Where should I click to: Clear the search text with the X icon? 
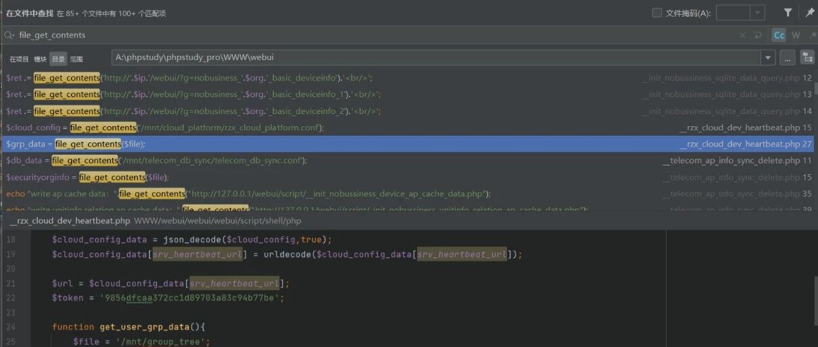tap(742, 35)
